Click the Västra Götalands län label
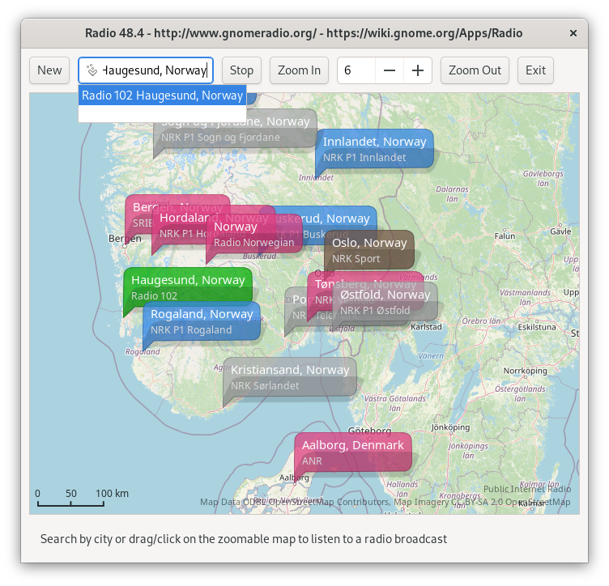The width and height of the screenshot is (609, 586). 395,403
